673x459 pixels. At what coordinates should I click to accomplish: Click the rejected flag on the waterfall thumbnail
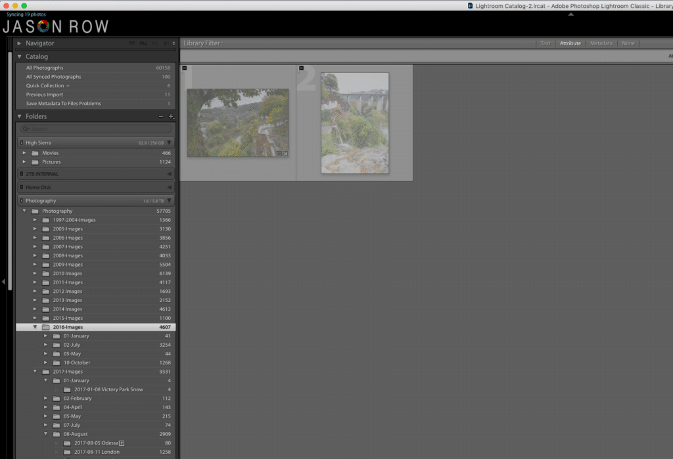tap(301, 68)
